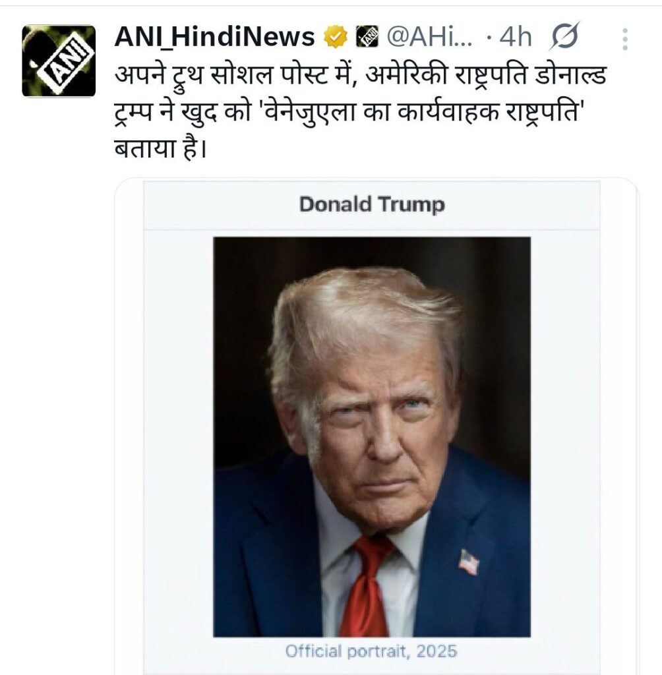The width and height of the screenshot is (662, 675).
Task: Click the first line of Hindi tweet text
Action: tap(360, 76)
